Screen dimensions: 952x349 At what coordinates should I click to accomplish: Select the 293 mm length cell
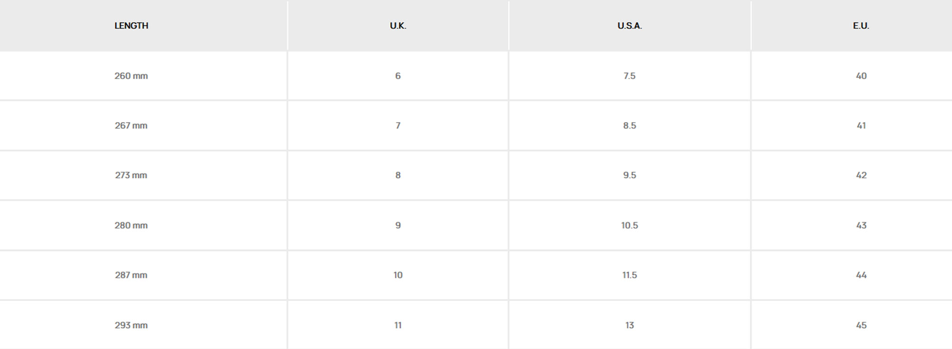[131, 325]
